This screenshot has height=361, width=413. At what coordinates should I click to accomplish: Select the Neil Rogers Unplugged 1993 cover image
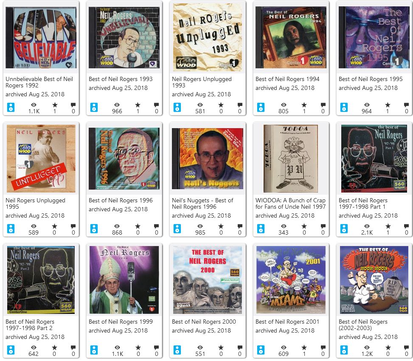point(208,37)
